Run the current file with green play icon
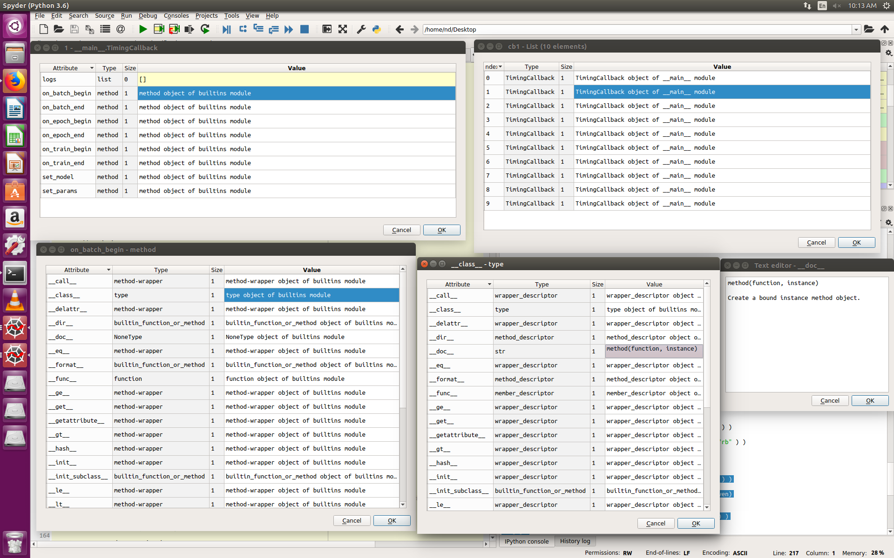Image resolution: width=894 pixels, height=558 pixels. click(143, 29)
